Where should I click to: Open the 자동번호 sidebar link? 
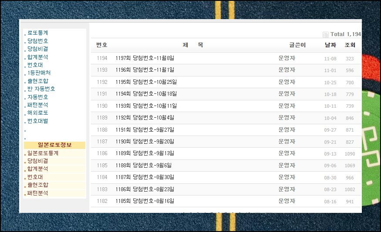point(37,97)
